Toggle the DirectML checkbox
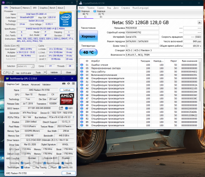This screenshot has height=177, width=205. (x=63, y=163)
